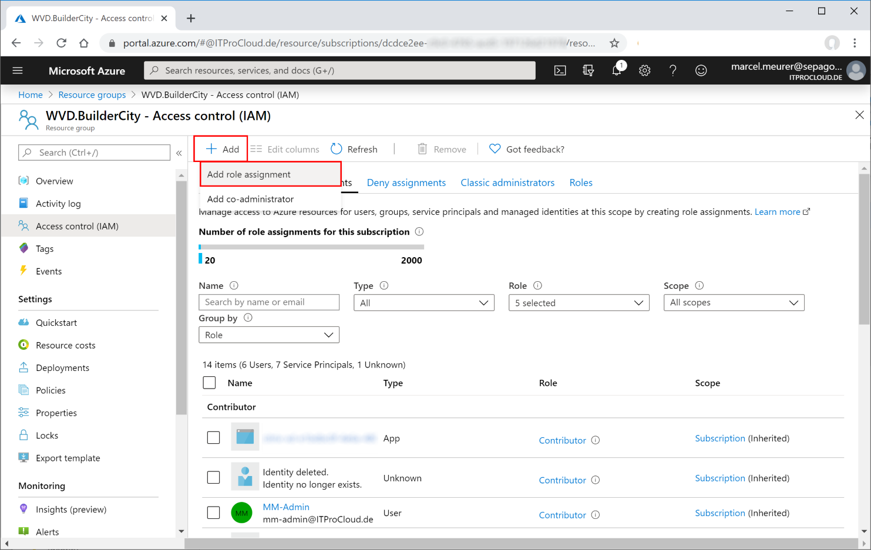
Task: Open the Scope dropdown All scopes
Action: [734, 303]
